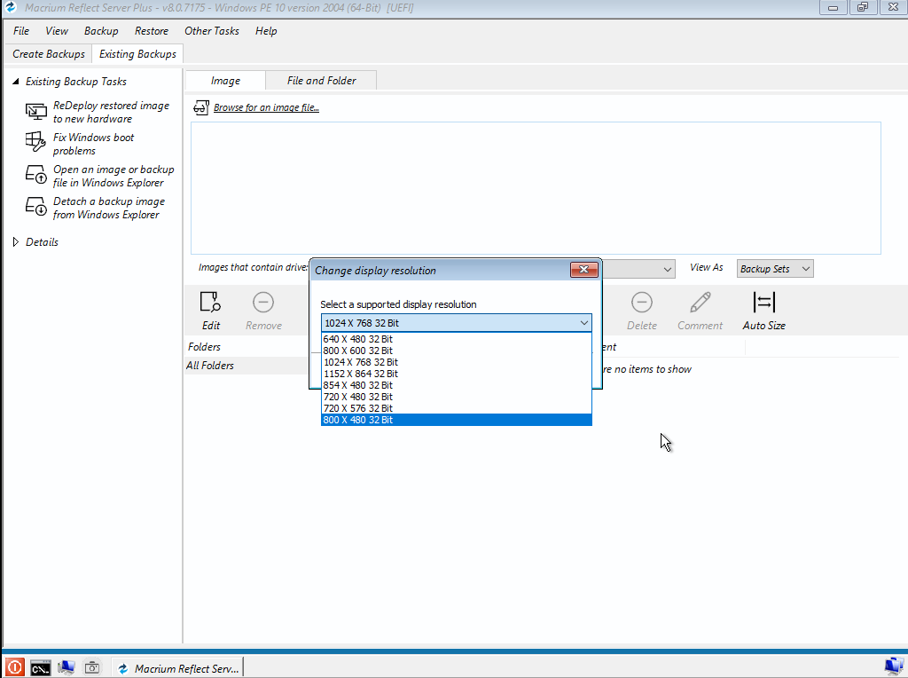Collapse the Existing Backup Tasks section
The image size is (908, 678).
pyautogui.click(x=16, y=82)
